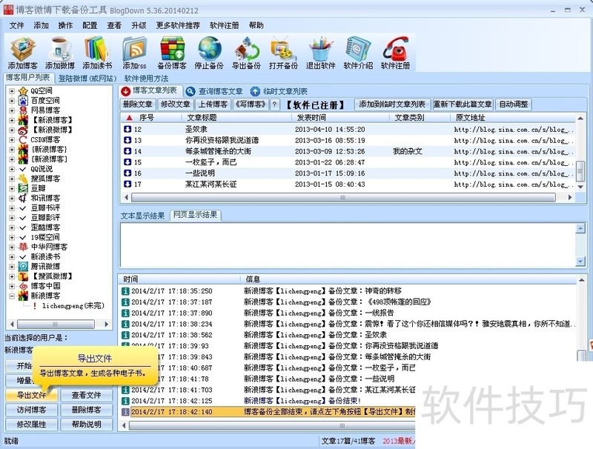Click the 添加微博 toolbar icon
593x449 pixels.
(x=61, y=53)
